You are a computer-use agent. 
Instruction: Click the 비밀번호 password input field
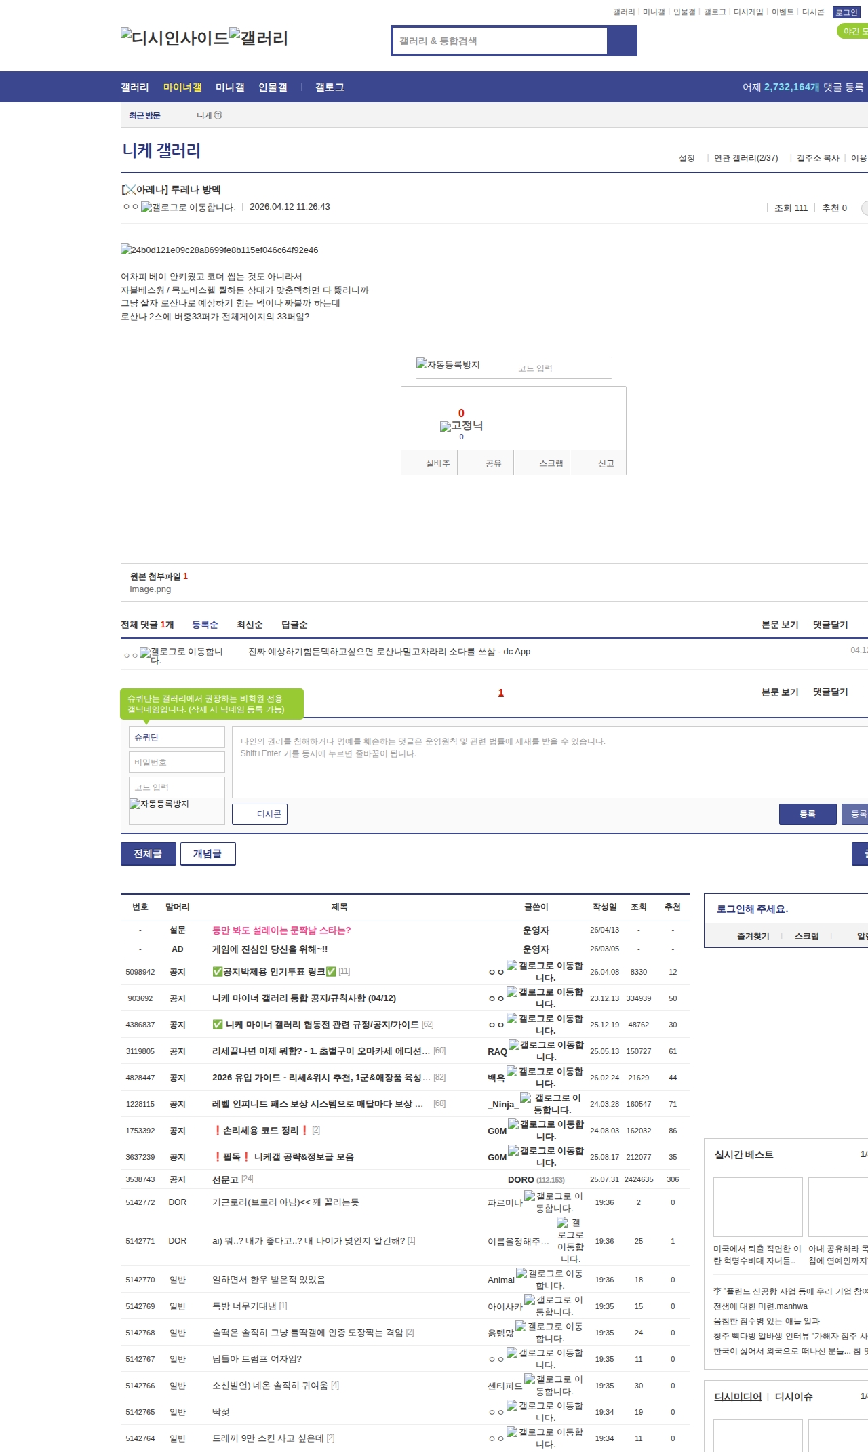[176, 762]
